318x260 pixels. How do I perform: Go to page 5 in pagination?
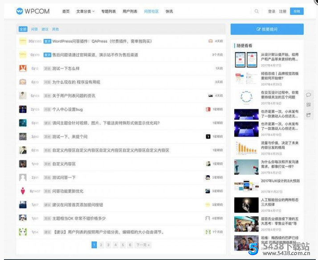coord(123,245)
